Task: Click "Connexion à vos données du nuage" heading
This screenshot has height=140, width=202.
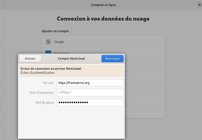Action: coord(103,19)
